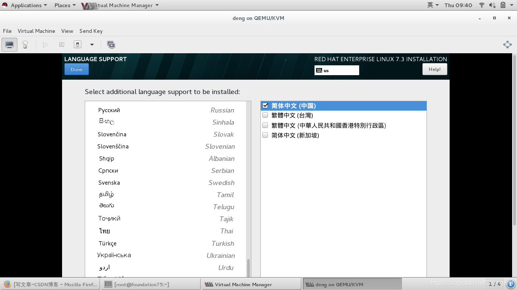Open the Wi-Fi network status icon
Viewport: 517px width, 290px height.
[x=482, y=5]
